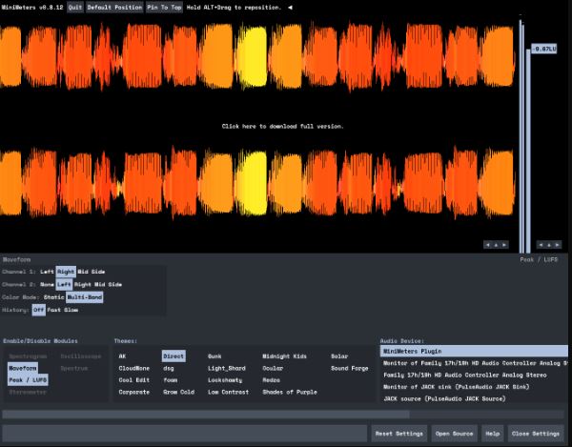Select the Corporate theme
The width and height of the screenshot is (572, 447).
[x=133, y=393]
